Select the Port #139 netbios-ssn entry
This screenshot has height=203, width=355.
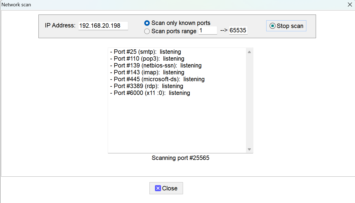(x=156, y=65)
